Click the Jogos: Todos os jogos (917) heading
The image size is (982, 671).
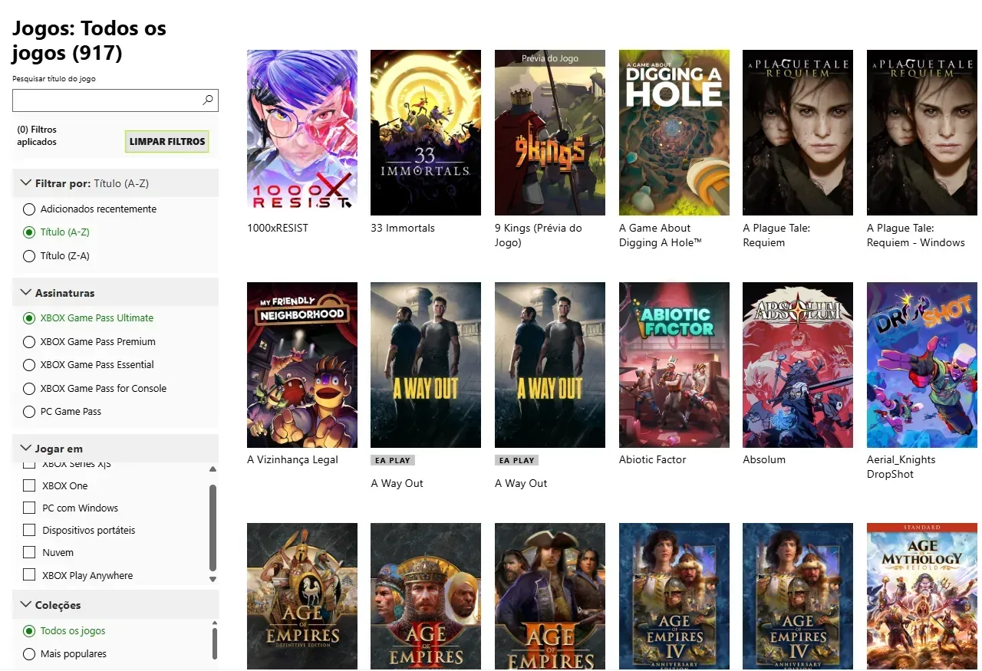tap(89, 41)
